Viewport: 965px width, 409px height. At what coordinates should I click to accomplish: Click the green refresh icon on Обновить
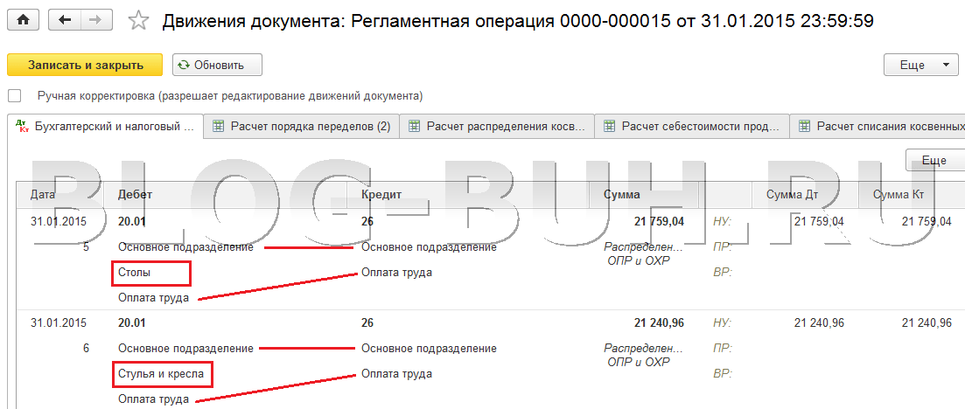pyautogui.click(x=184, y=65)
